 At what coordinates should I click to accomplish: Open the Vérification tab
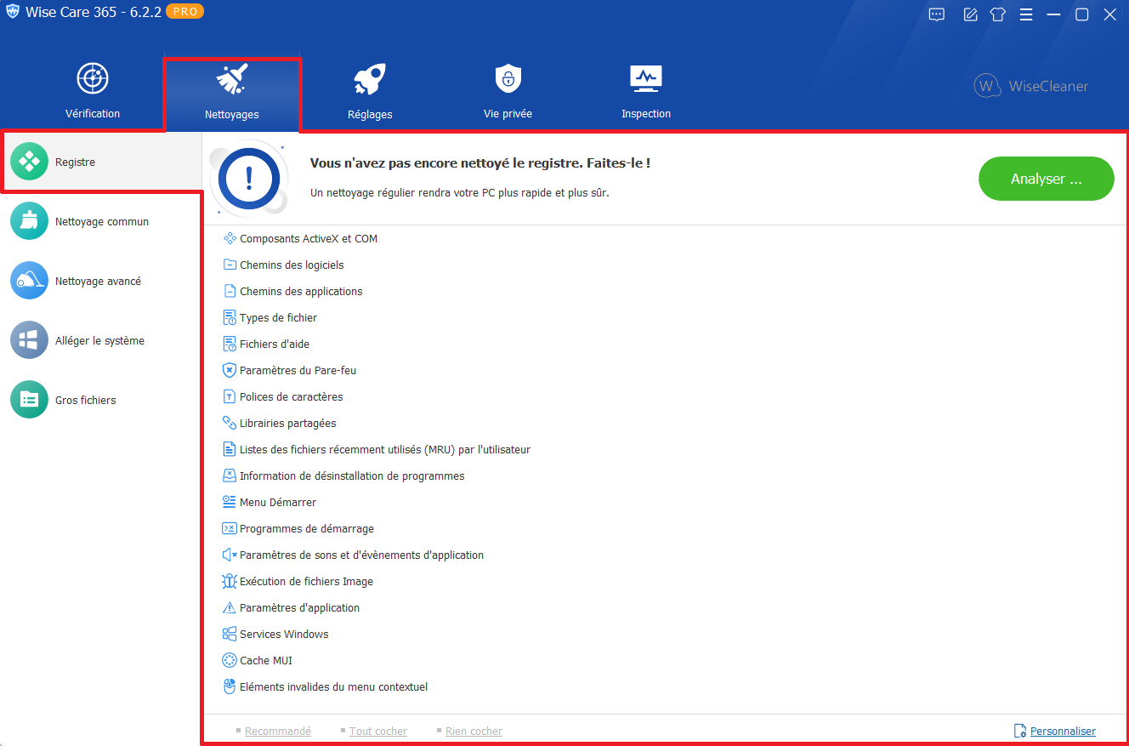point(93,90)
